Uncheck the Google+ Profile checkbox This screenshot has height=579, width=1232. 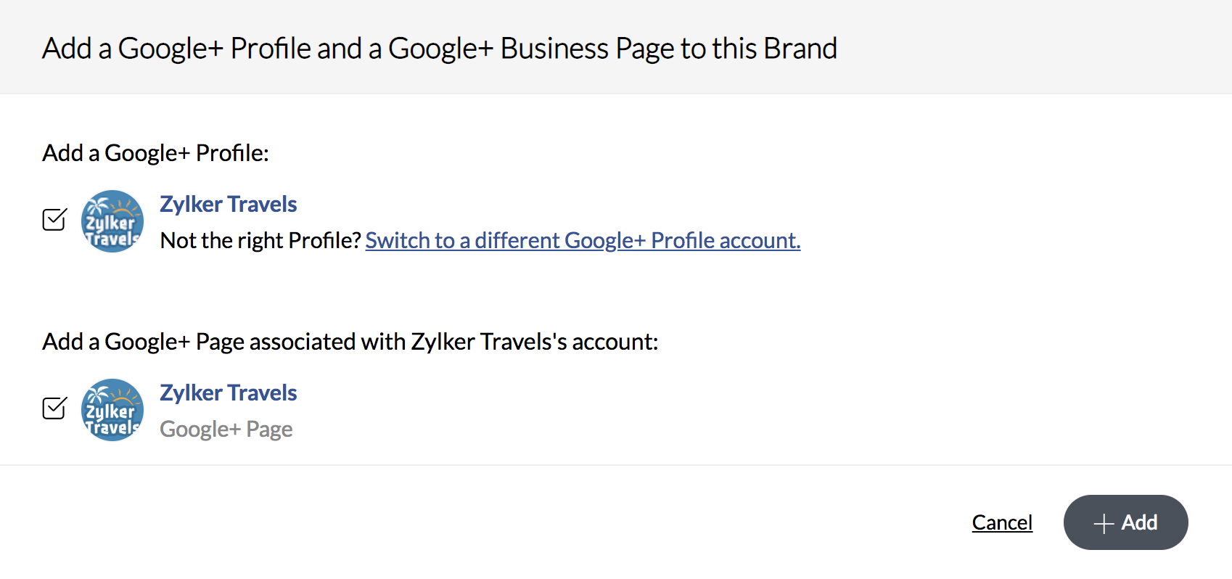54,220
